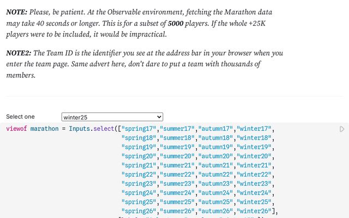Click the "winter17" string in code
349x218 pixels.
pyautogui.click(x=254, y=129)
